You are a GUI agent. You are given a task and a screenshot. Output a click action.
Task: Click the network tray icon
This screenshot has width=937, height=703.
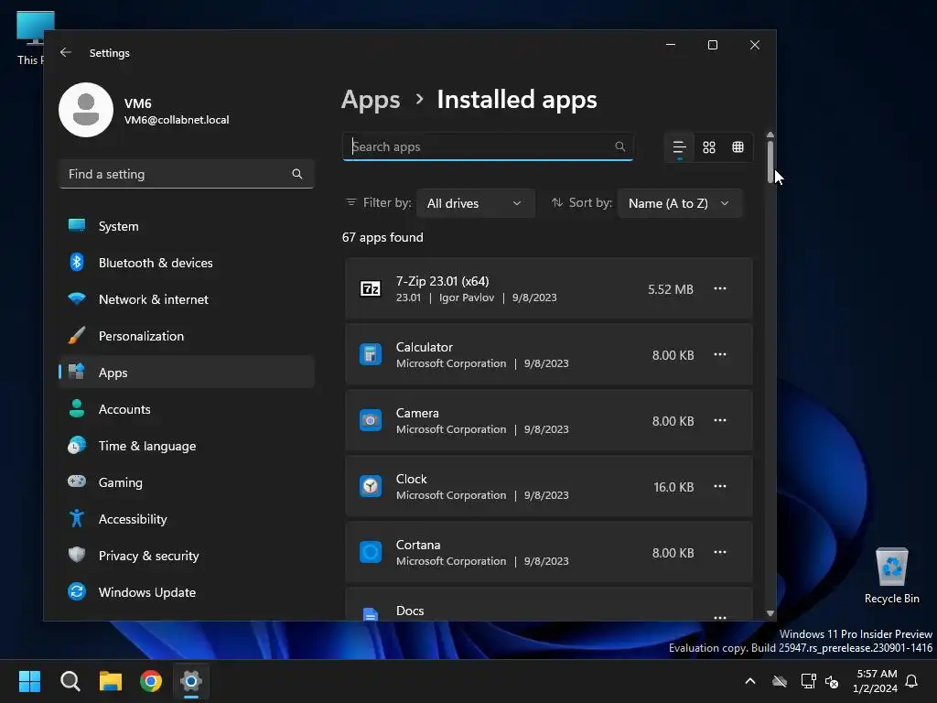coord(808,681)
